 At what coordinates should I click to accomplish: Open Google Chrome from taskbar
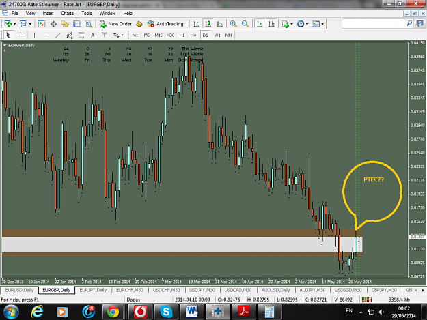coord(113,312)
